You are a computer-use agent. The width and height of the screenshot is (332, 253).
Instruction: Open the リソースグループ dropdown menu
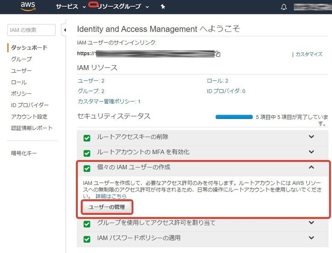point(123,7)
